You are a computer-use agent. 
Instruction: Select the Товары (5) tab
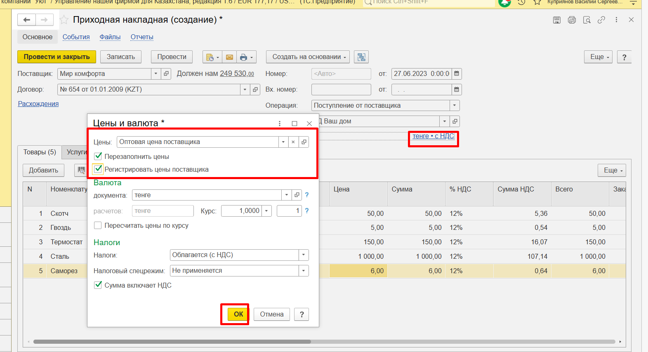[40, 152]
